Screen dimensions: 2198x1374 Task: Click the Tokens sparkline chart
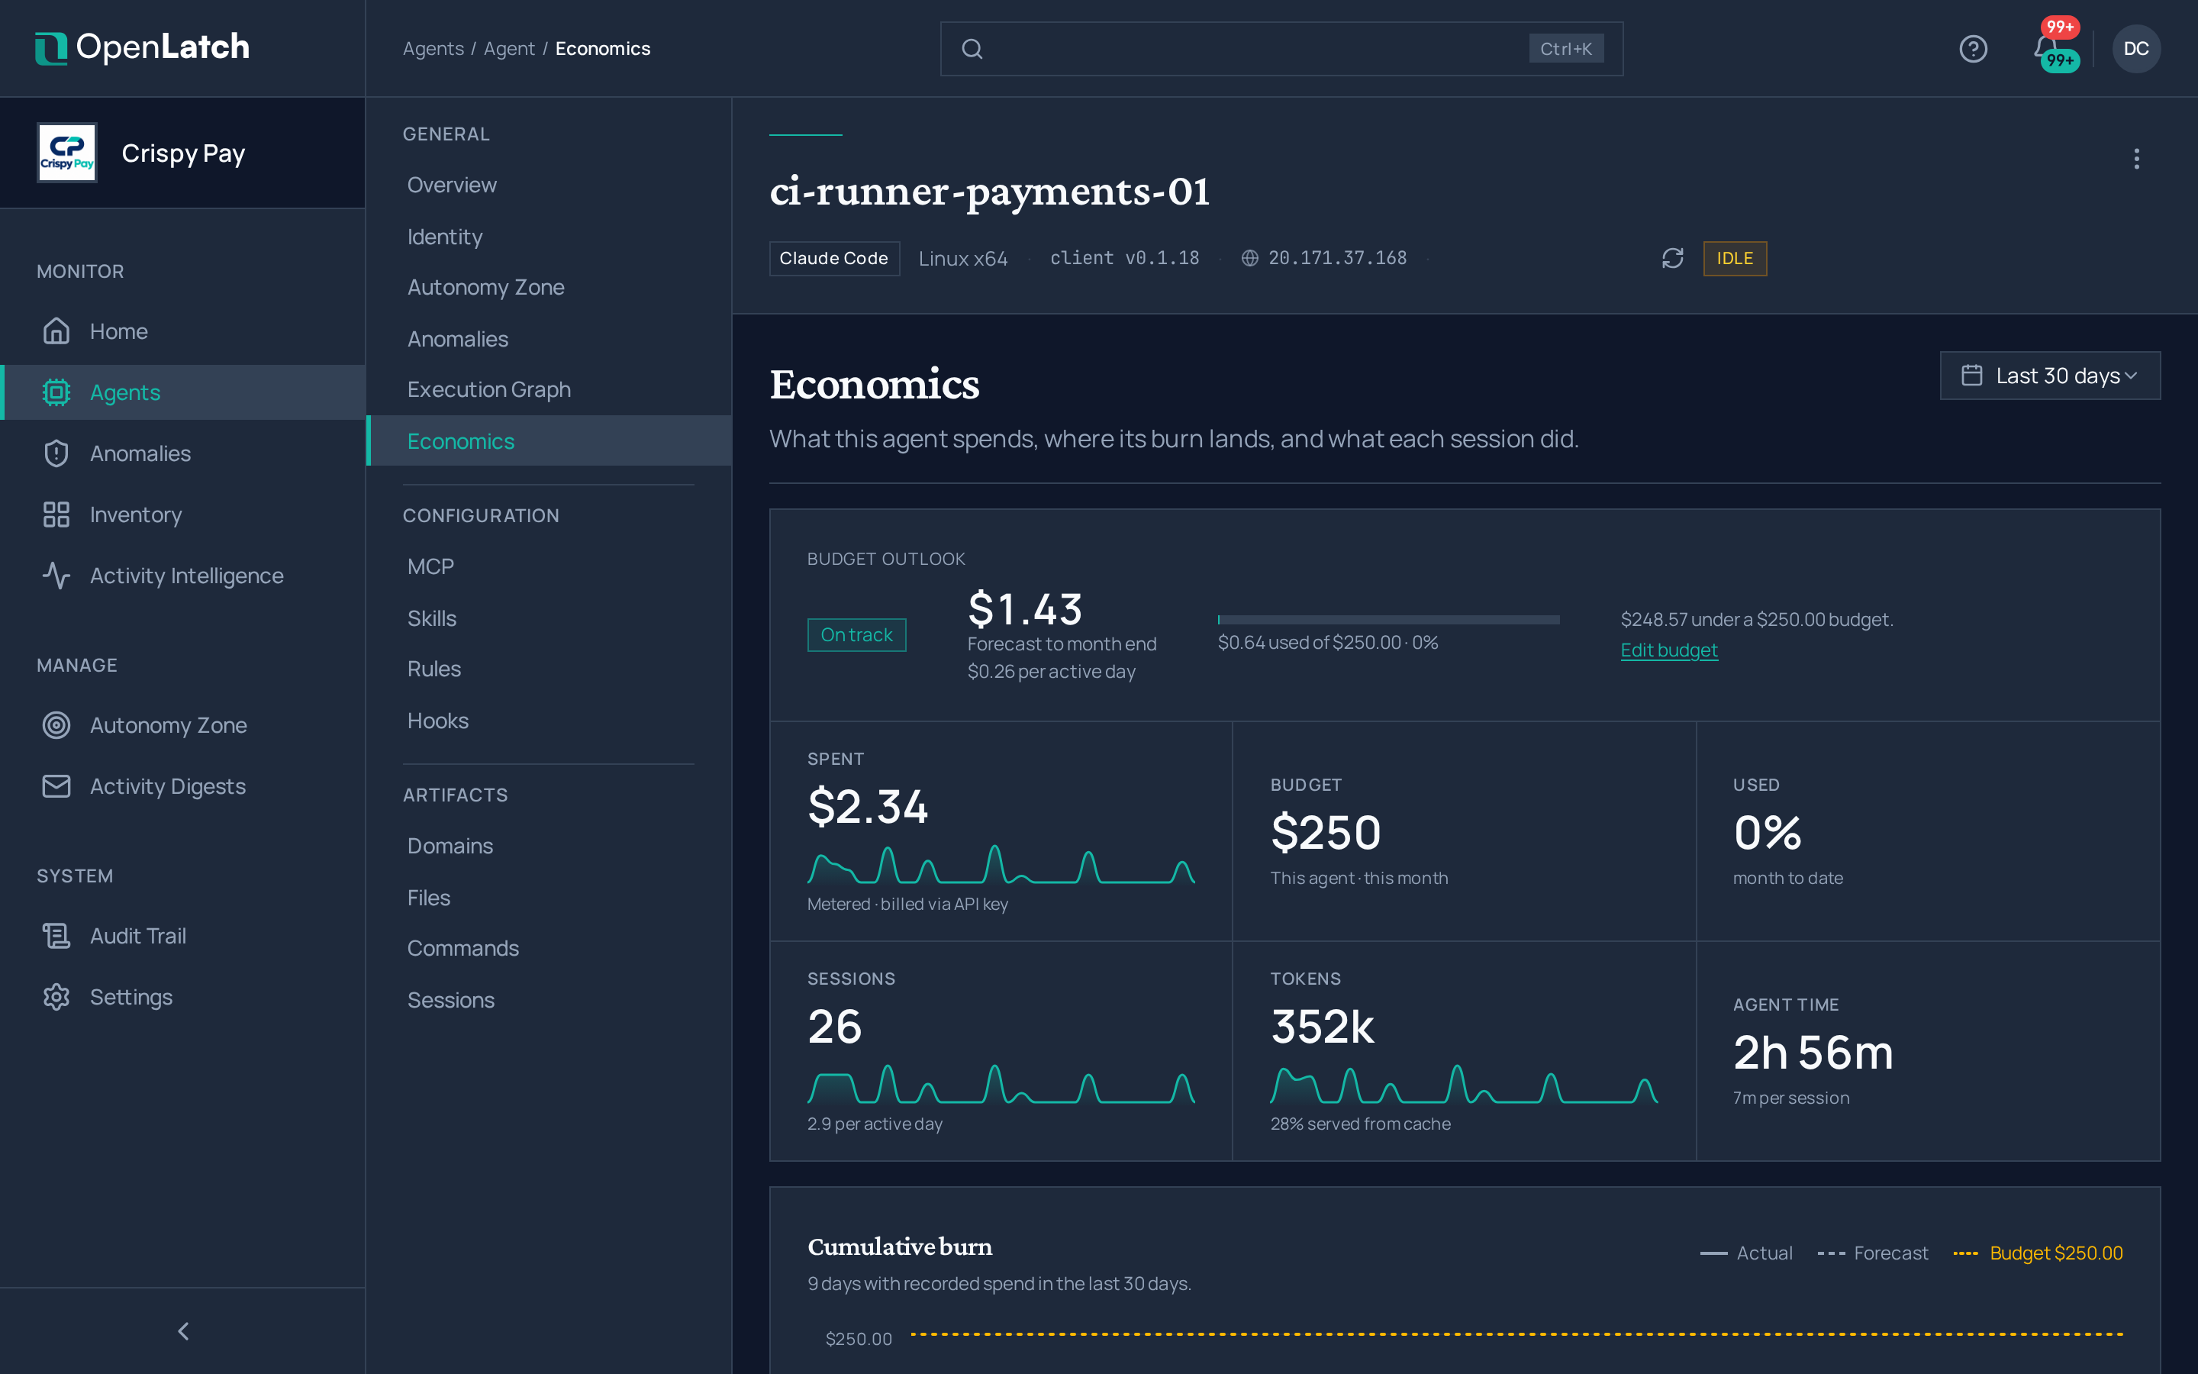[1463, 1084]
